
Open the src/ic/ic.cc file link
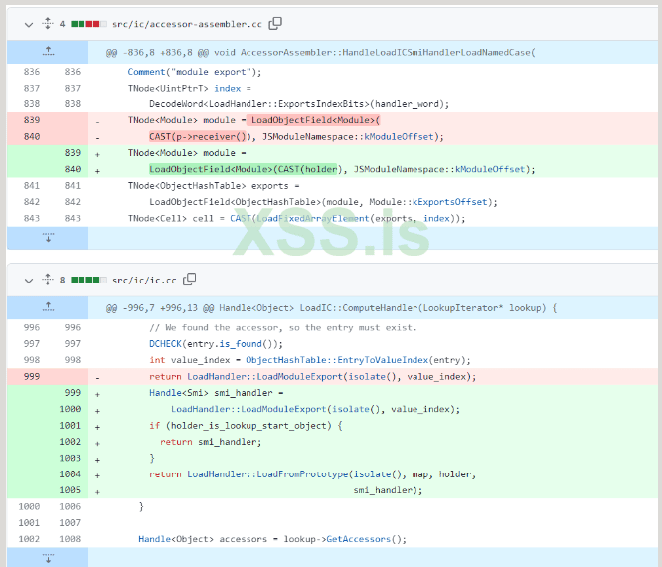click(145, 281)
